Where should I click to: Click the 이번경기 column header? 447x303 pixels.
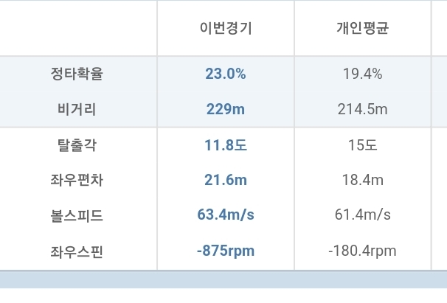tap(226, 29)
